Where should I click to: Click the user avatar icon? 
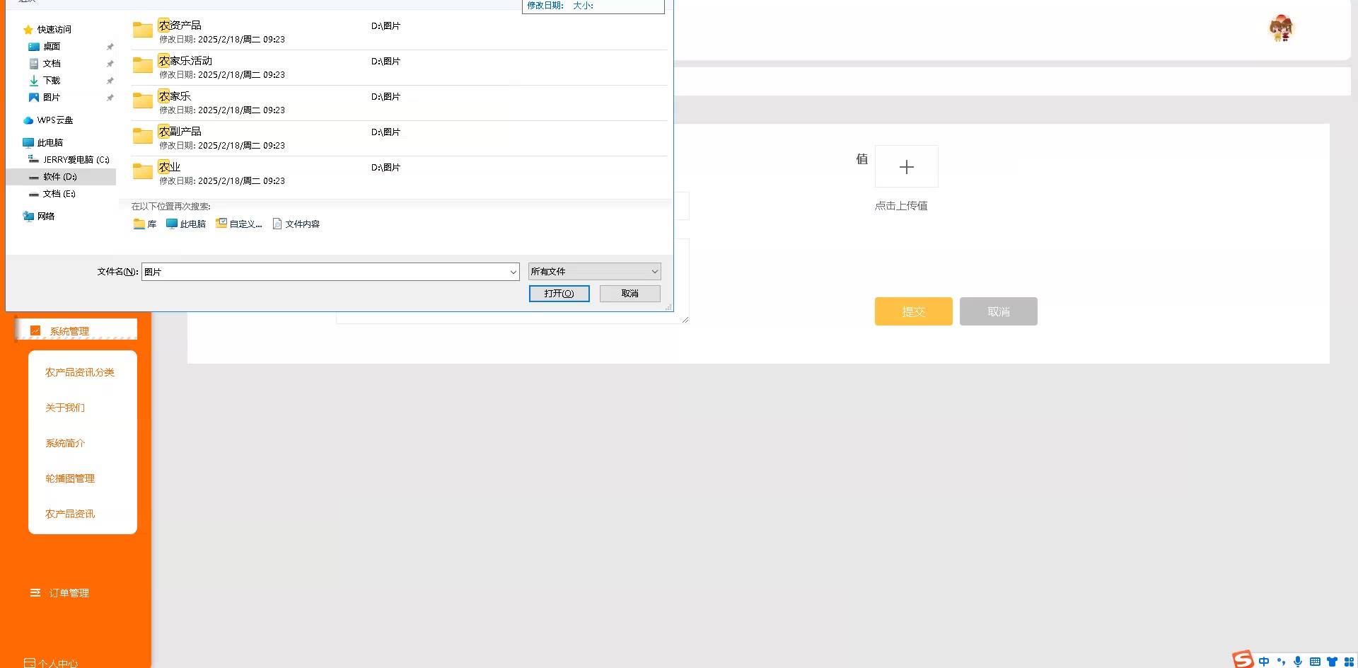click(x=1281, y=28)
